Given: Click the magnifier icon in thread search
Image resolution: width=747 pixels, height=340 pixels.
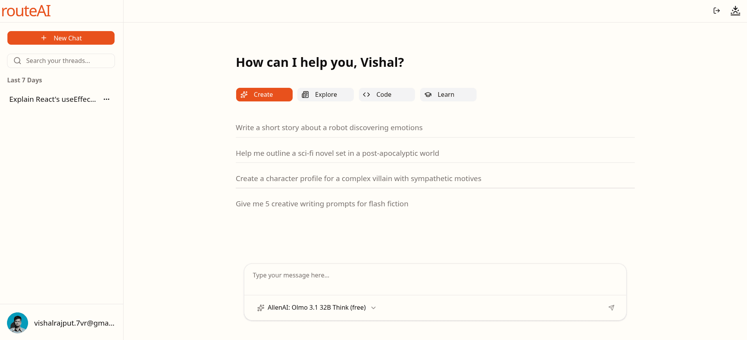Looking at the screenshot, I should pos(18,61).
